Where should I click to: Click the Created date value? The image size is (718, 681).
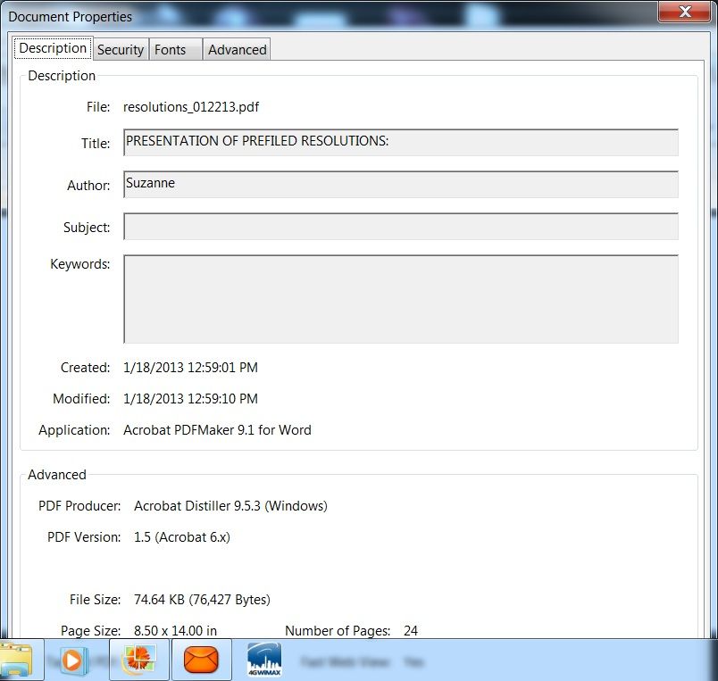click(x=190, y=368)
